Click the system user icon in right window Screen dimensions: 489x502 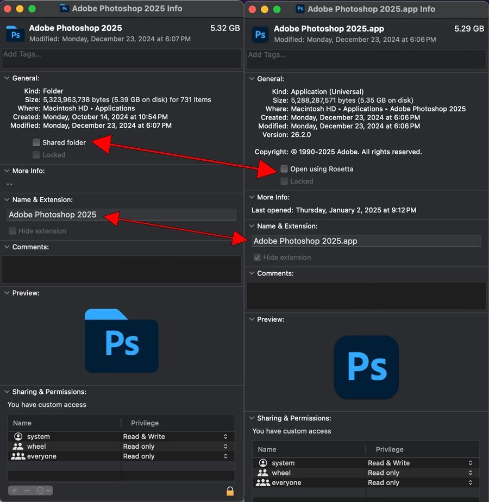(x=263, y=463)
